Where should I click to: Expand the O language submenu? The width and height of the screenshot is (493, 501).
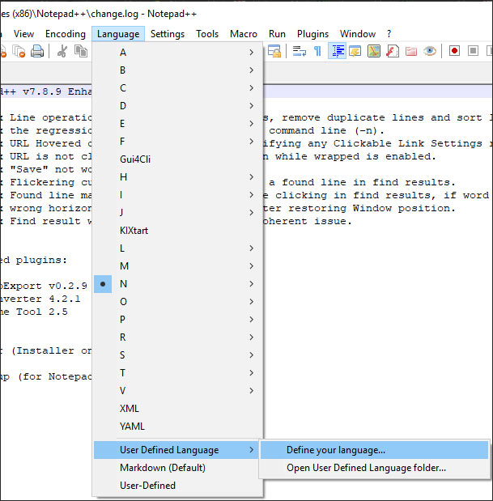point(177,302)
